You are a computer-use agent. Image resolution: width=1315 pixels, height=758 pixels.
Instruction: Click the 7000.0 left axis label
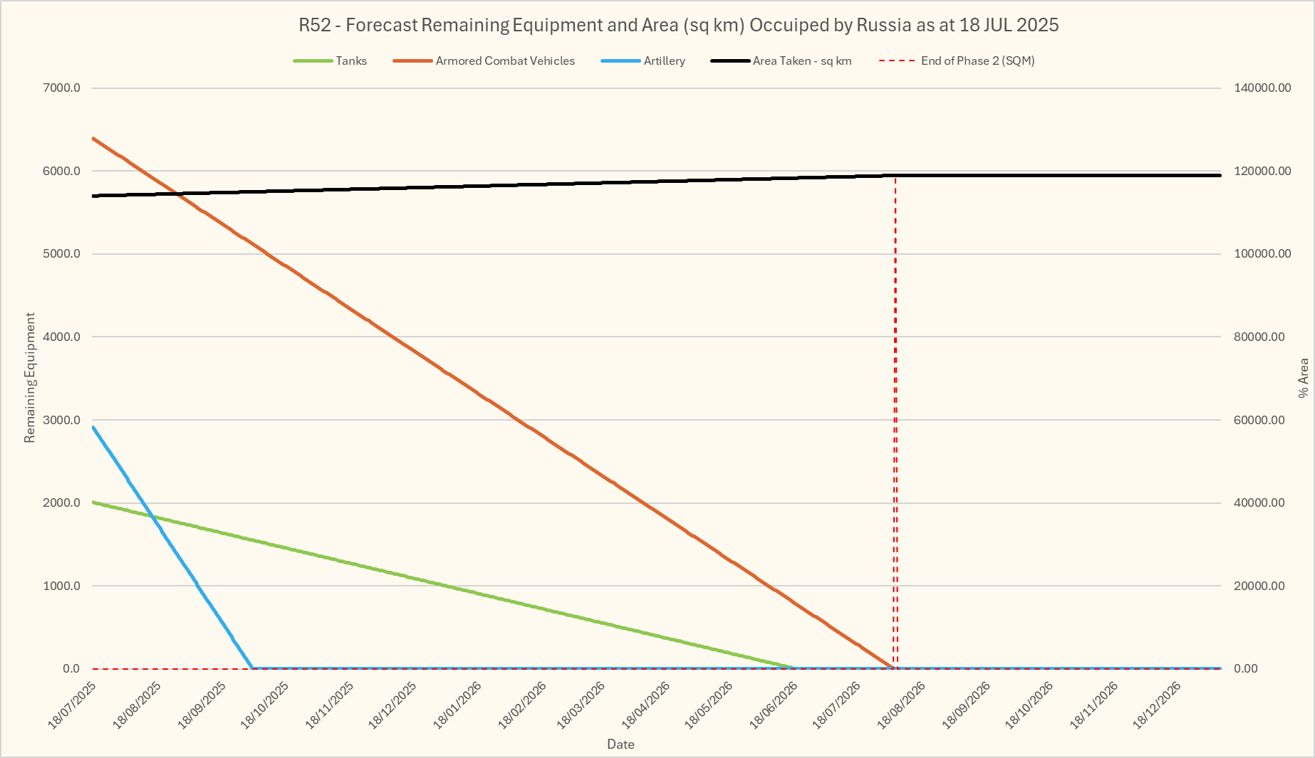coord(62,88)
